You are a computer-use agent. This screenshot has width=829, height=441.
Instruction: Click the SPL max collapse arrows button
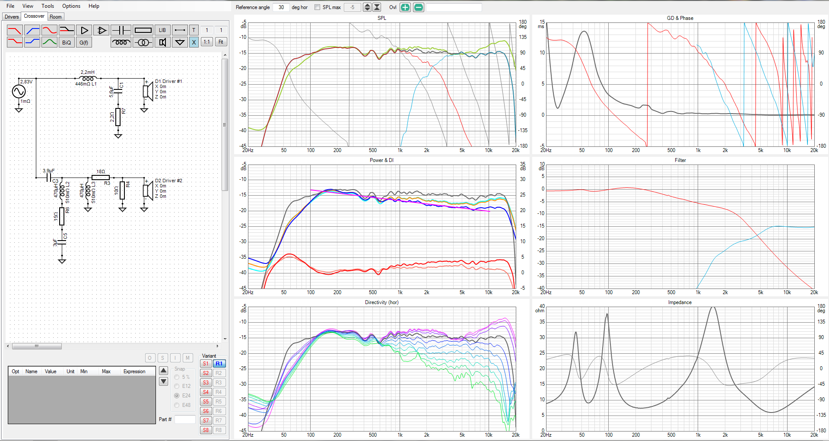pos(377,7)
